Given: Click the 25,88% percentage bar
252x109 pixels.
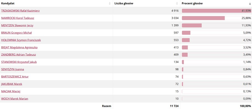Looking at the screenshot, I should pos(216,18).
